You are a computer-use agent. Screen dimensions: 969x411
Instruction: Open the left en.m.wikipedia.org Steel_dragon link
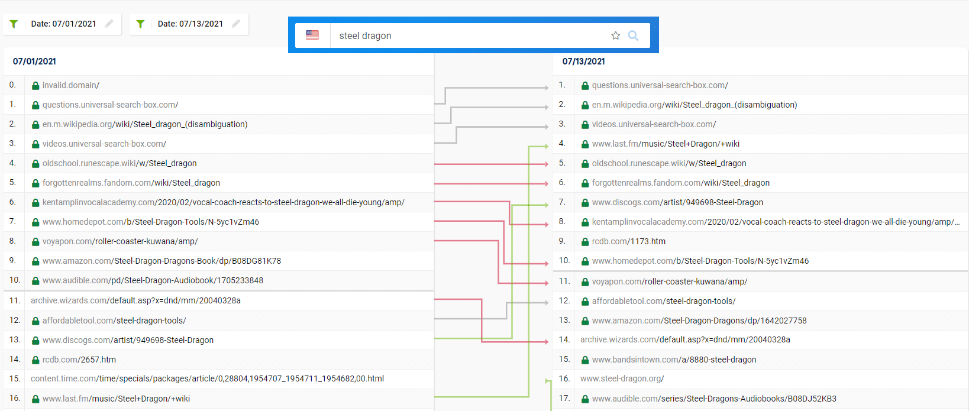point(145,124)
